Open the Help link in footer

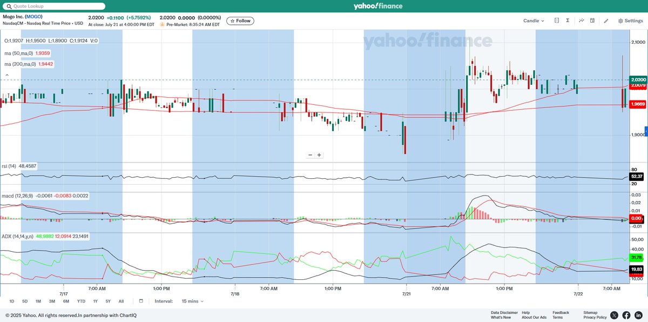pos(525,312)
